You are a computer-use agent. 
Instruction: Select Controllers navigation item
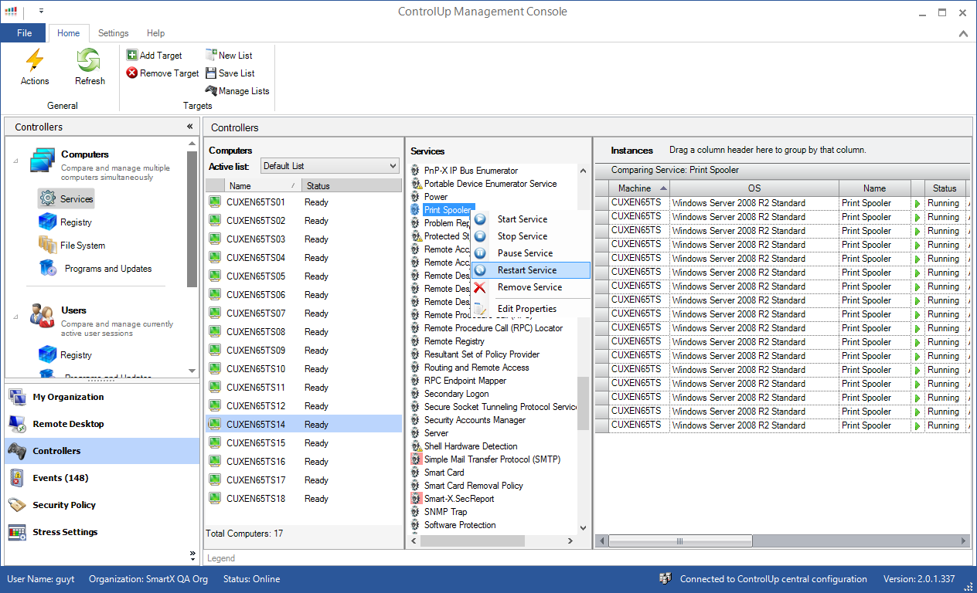click(102, 451)
